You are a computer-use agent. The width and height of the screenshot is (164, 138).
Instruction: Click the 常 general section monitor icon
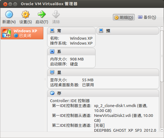pyautogui.click(x=52, y=31)
